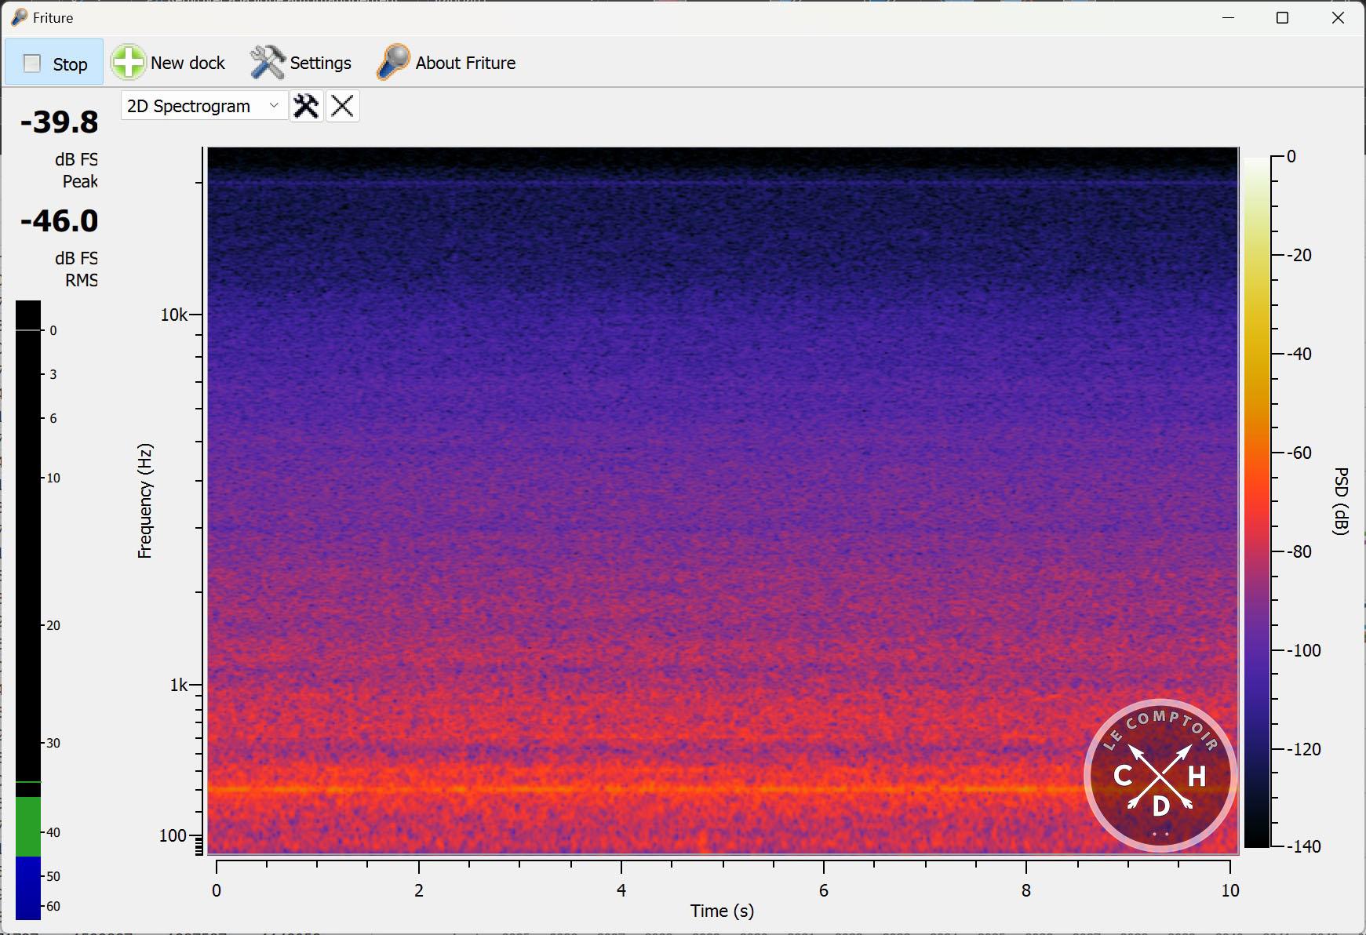Viewport: 1366px width, 935px height.
Task: Click the PSD color scale gradient bar
Action: [x=1256, y=502]
